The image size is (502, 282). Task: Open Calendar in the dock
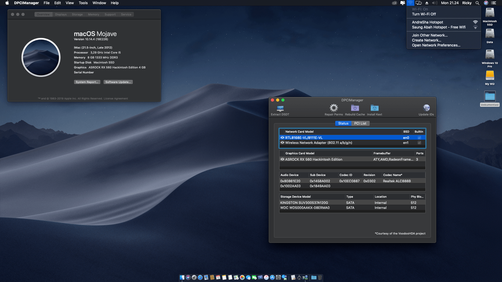(x=218, y=277)
